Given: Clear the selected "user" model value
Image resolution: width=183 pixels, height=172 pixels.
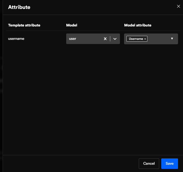Looking at the screenshot, I should [x=105, y=39].
